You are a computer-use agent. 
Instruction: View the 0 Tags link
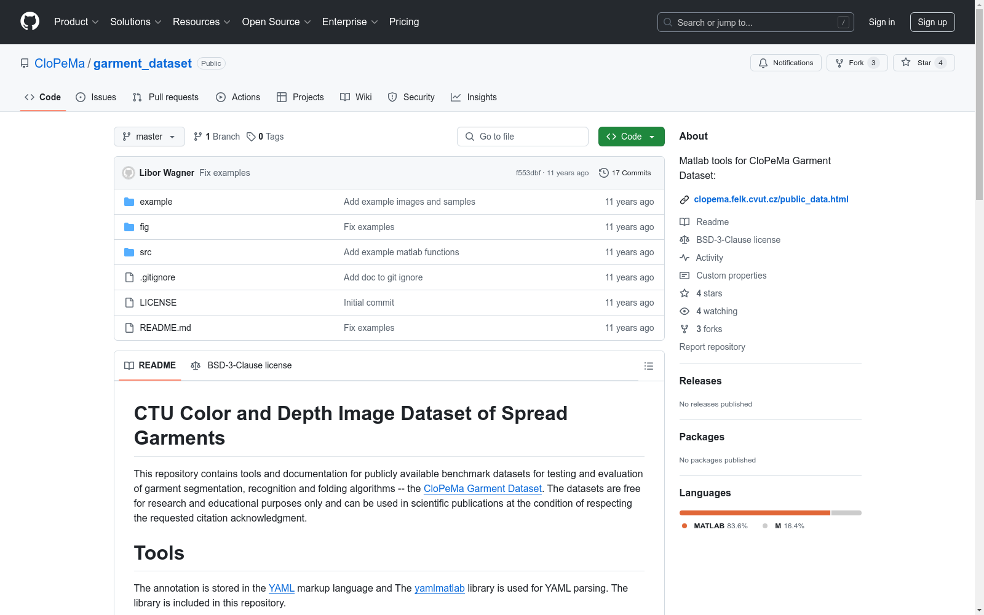(265, 137)
